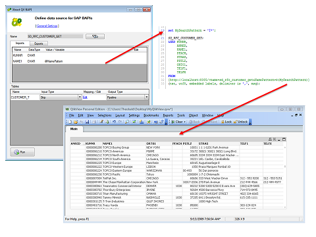Click the chart wizard icon in toolbar
Screen dimensions: 316x237
click(142, 122)
